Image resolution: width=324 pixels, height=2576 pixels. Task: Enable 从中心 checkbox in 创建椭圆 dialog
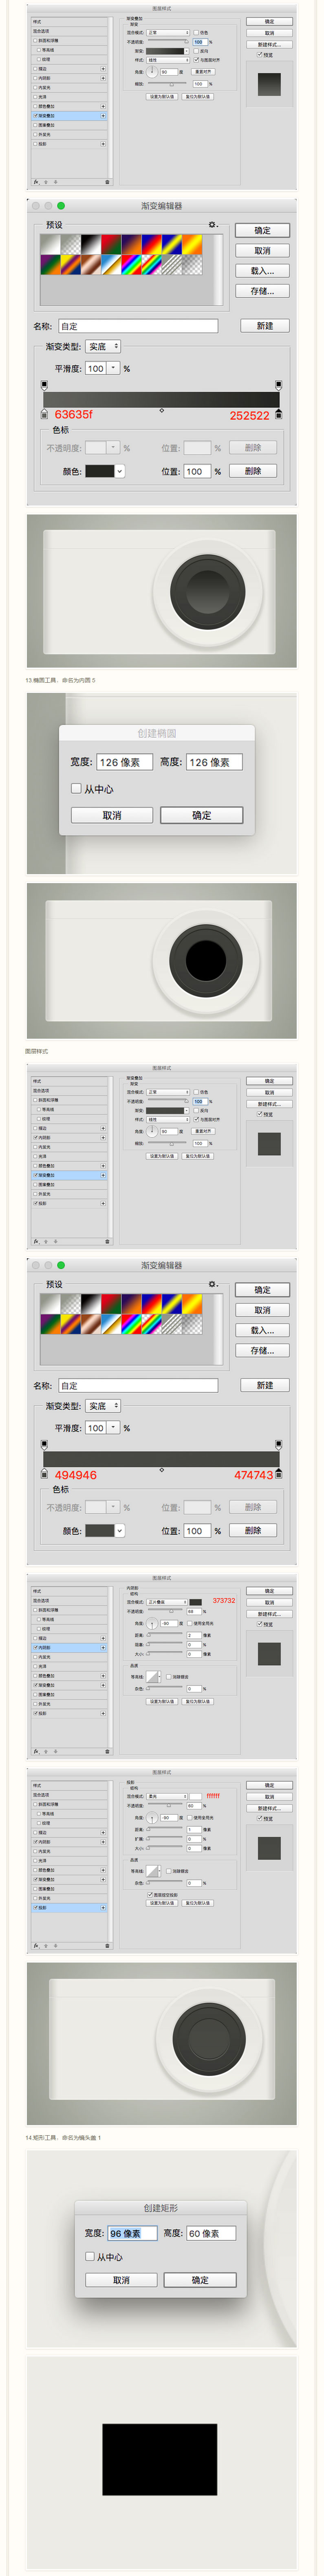pyautogui.click(x=76, y=789)
